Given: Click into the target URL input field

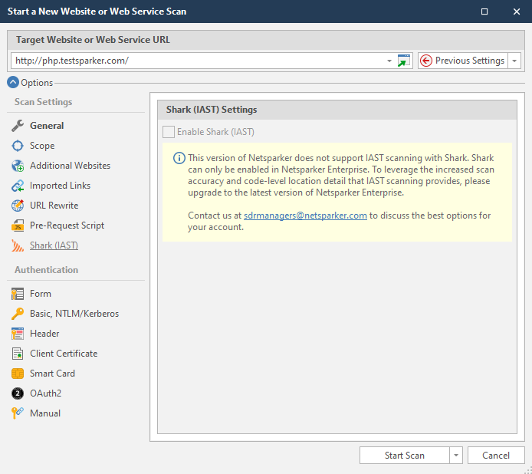Looking at the screenshot, I should point(199,61).
